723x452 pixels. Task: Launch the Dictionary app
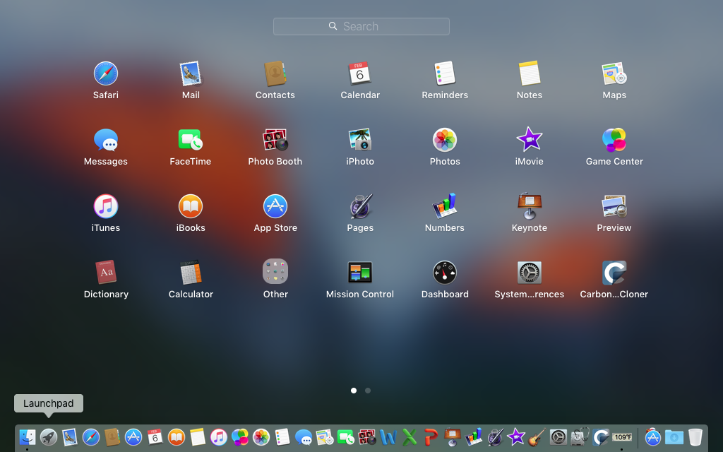pos(106,273)
